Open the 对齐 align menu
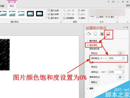The width and height of the screenshot is (130, 98). point(82,10)
